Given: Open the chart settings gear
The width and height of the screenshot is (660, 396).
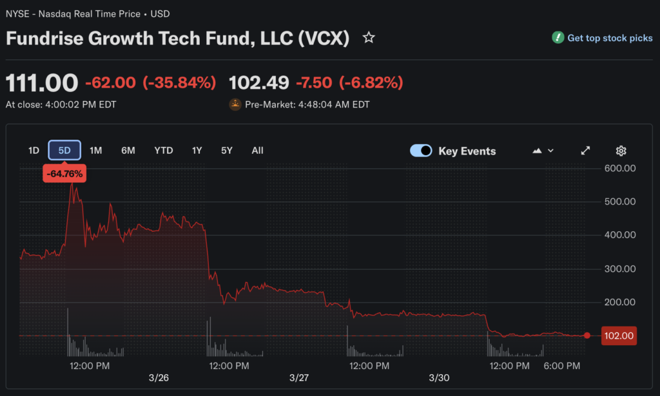Looking at the screenshot, I should coord(621,151).
